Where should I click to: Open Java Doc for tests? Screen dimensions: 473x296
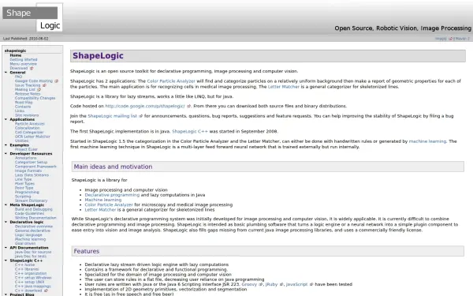[x=31, y=256]
